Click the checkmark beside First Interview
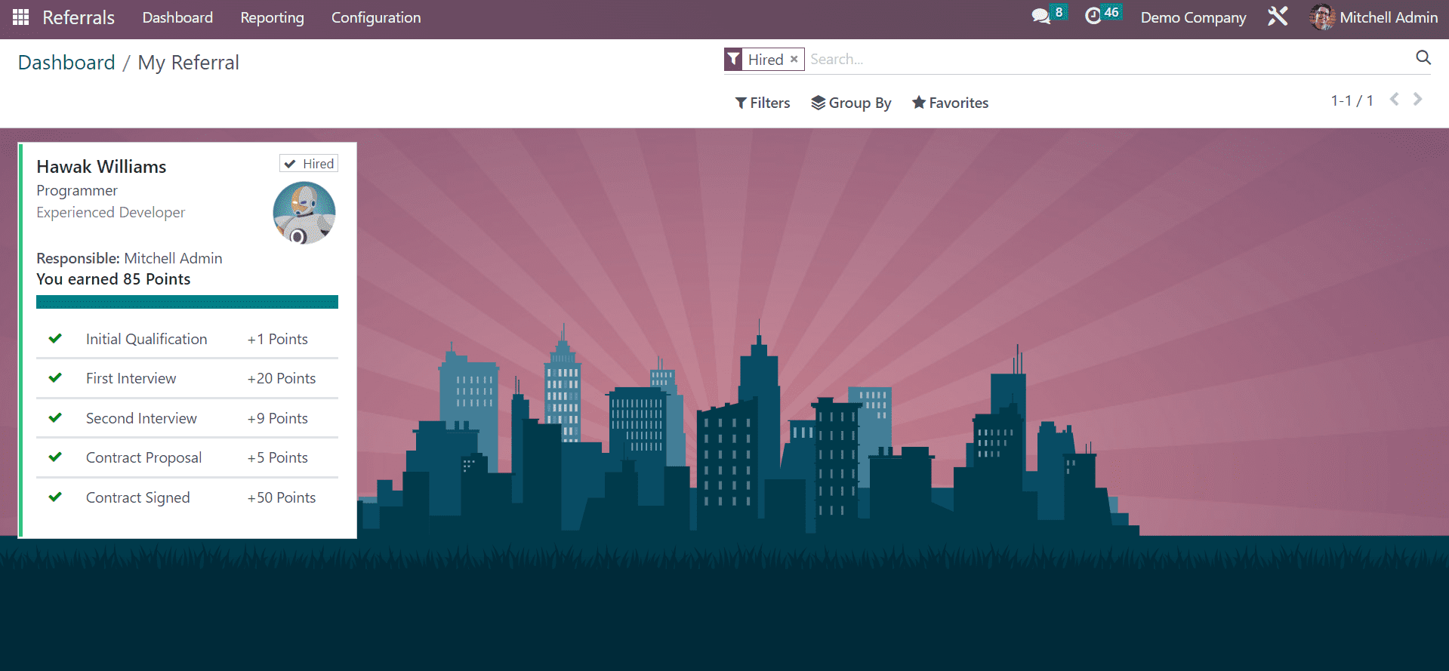Screen dimensions: 1449x671 coord(55,377)
